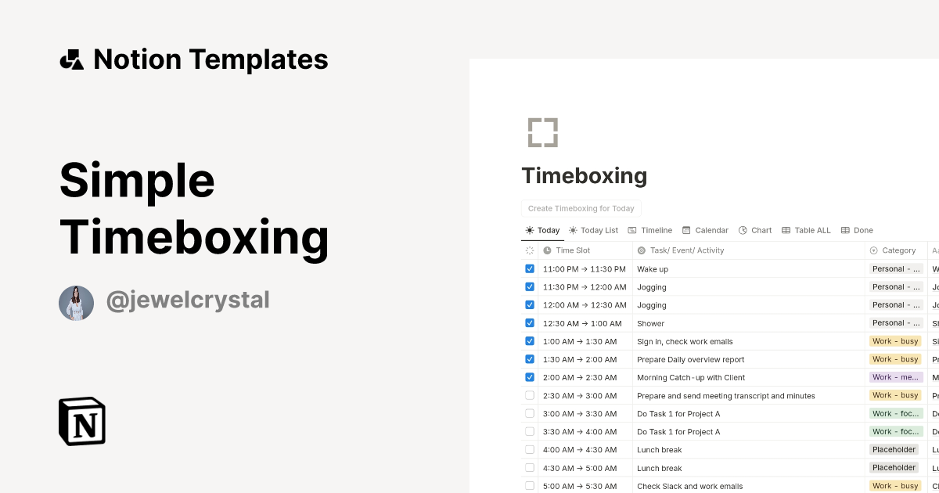Uncheck the Shower task checkbox
The image size is (939, 493).
530,322
